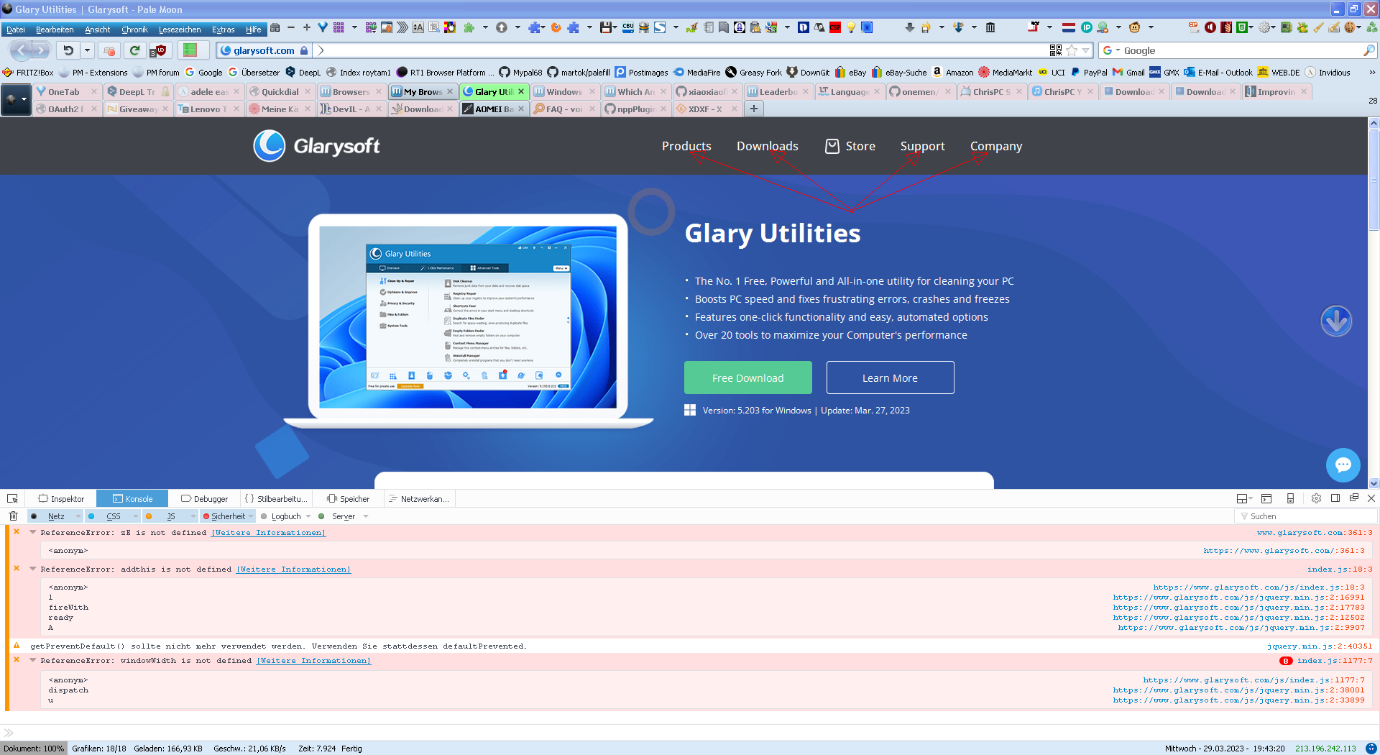Open the Lesezeichen menu
Image resolution: width=1380 pixels, height=755 pixels.
click(180, 29)
